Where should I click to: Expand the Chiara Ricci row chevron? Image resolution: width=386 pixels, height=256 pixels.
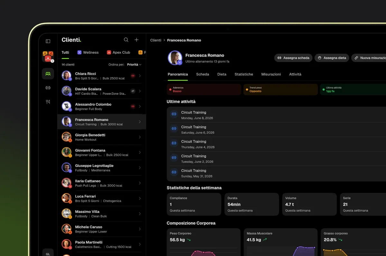tap(140, 76)
